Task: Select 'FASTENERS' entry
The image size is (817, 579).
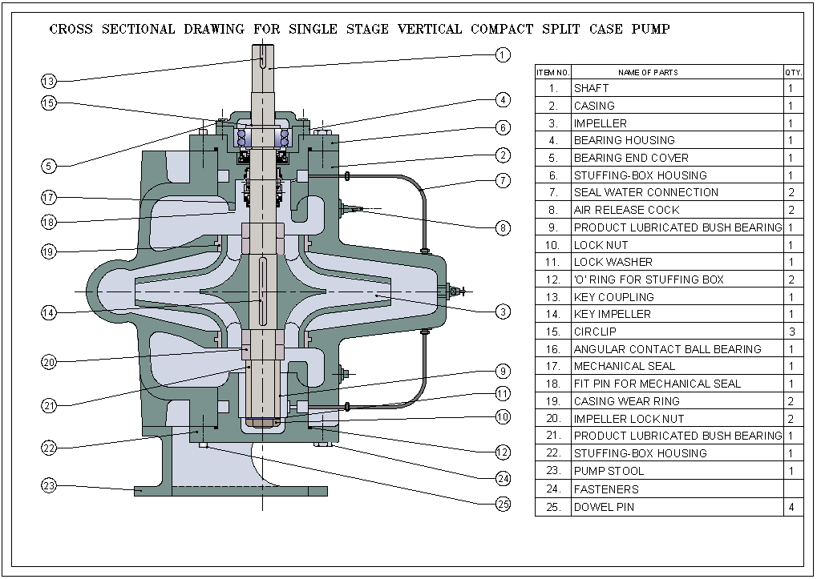Action: coord(606,489)
